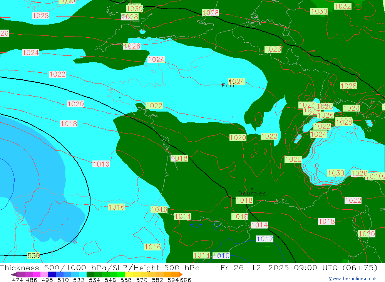Click the legend value 582
Image resolution: width=385 pixels, height=282 pixels.
[x=157, y=280]
